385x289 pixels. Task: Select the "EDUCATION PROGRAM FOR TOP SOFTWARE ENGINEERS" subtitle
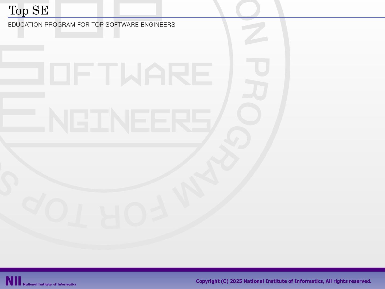(x=92, y=25)
